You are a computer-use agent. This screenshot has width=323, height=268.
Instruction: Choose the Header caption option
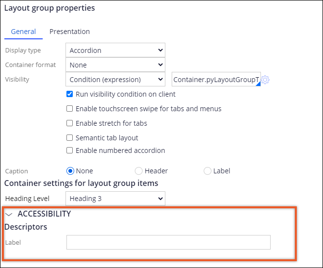pyautogui.click(x=139, y=171)
